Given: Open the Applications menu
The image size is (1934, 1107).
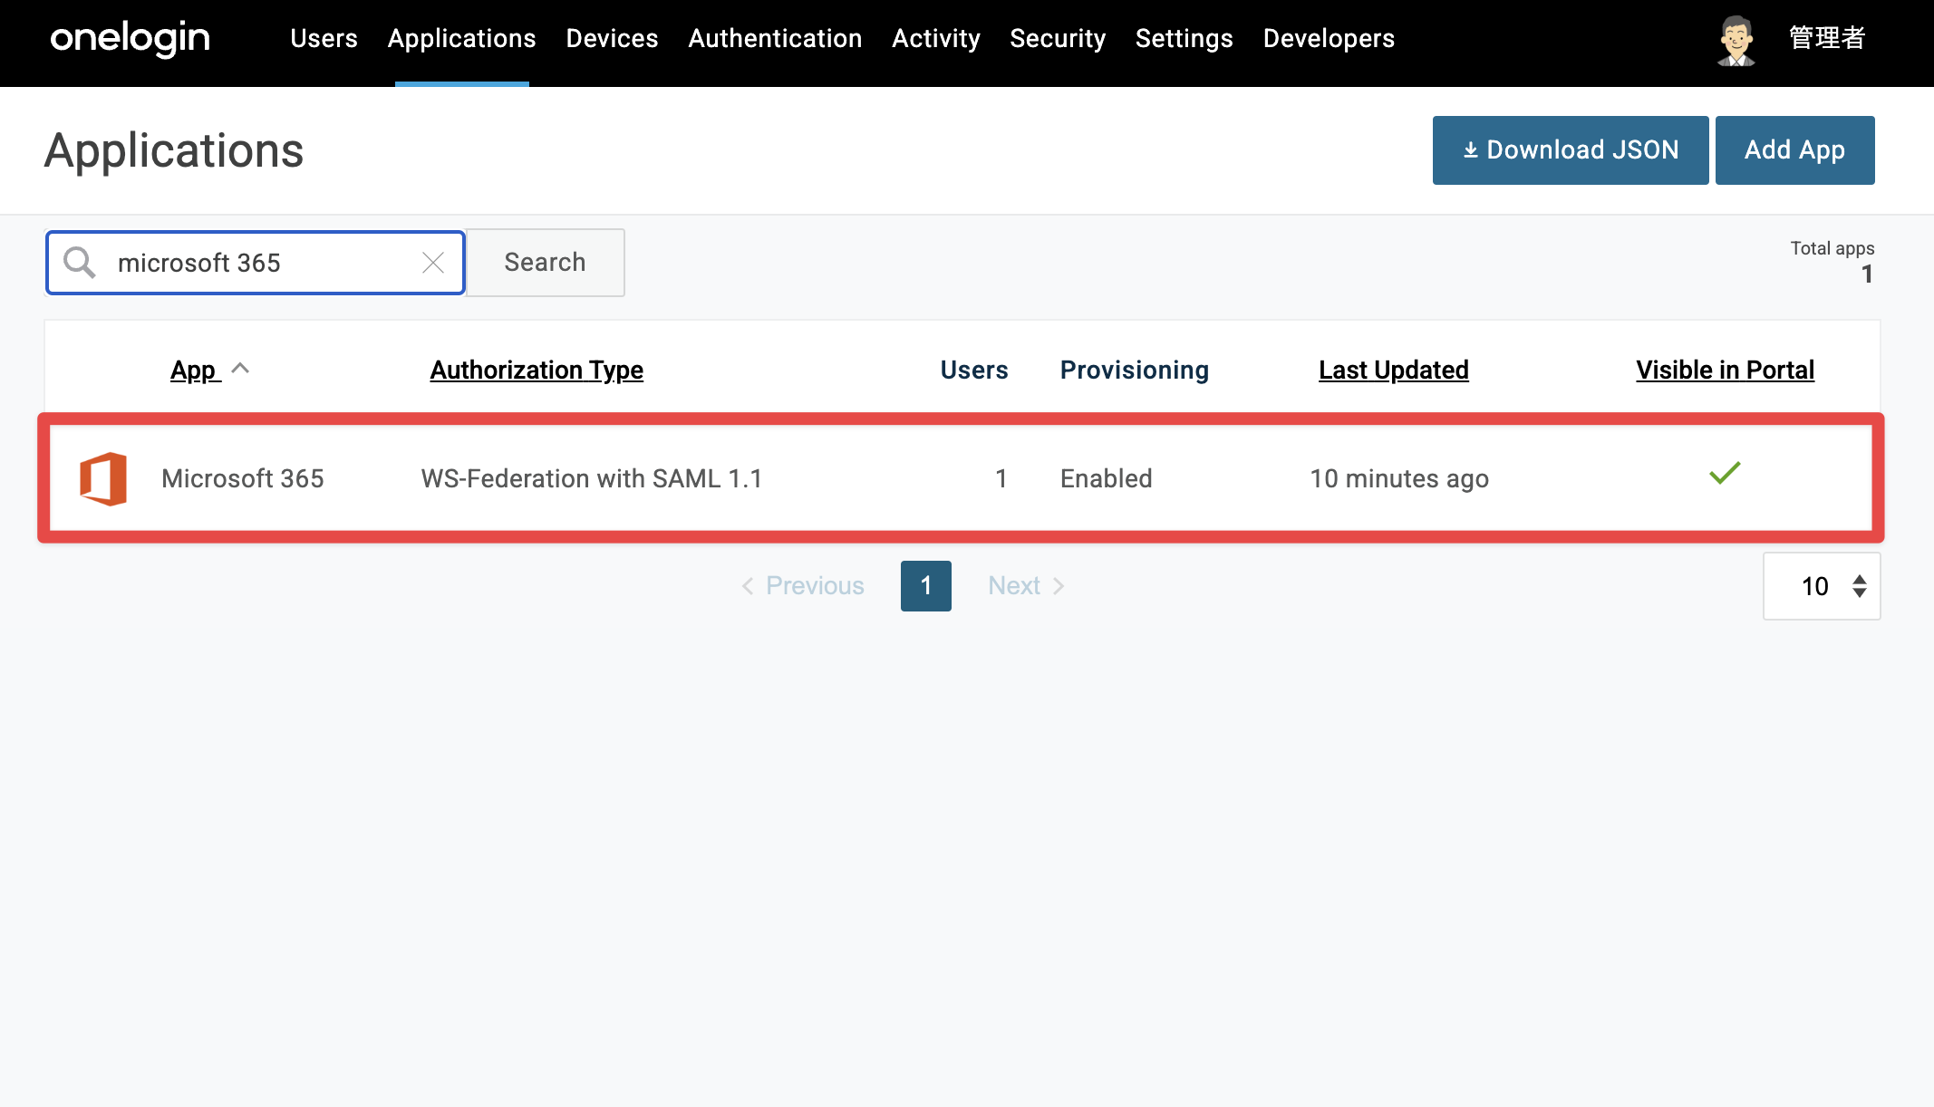Looking at the screenshot, I should pos(461,38).
